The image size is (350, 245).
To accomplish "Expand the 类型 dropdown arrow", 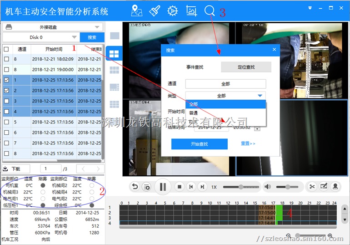I will coord(260,96).
